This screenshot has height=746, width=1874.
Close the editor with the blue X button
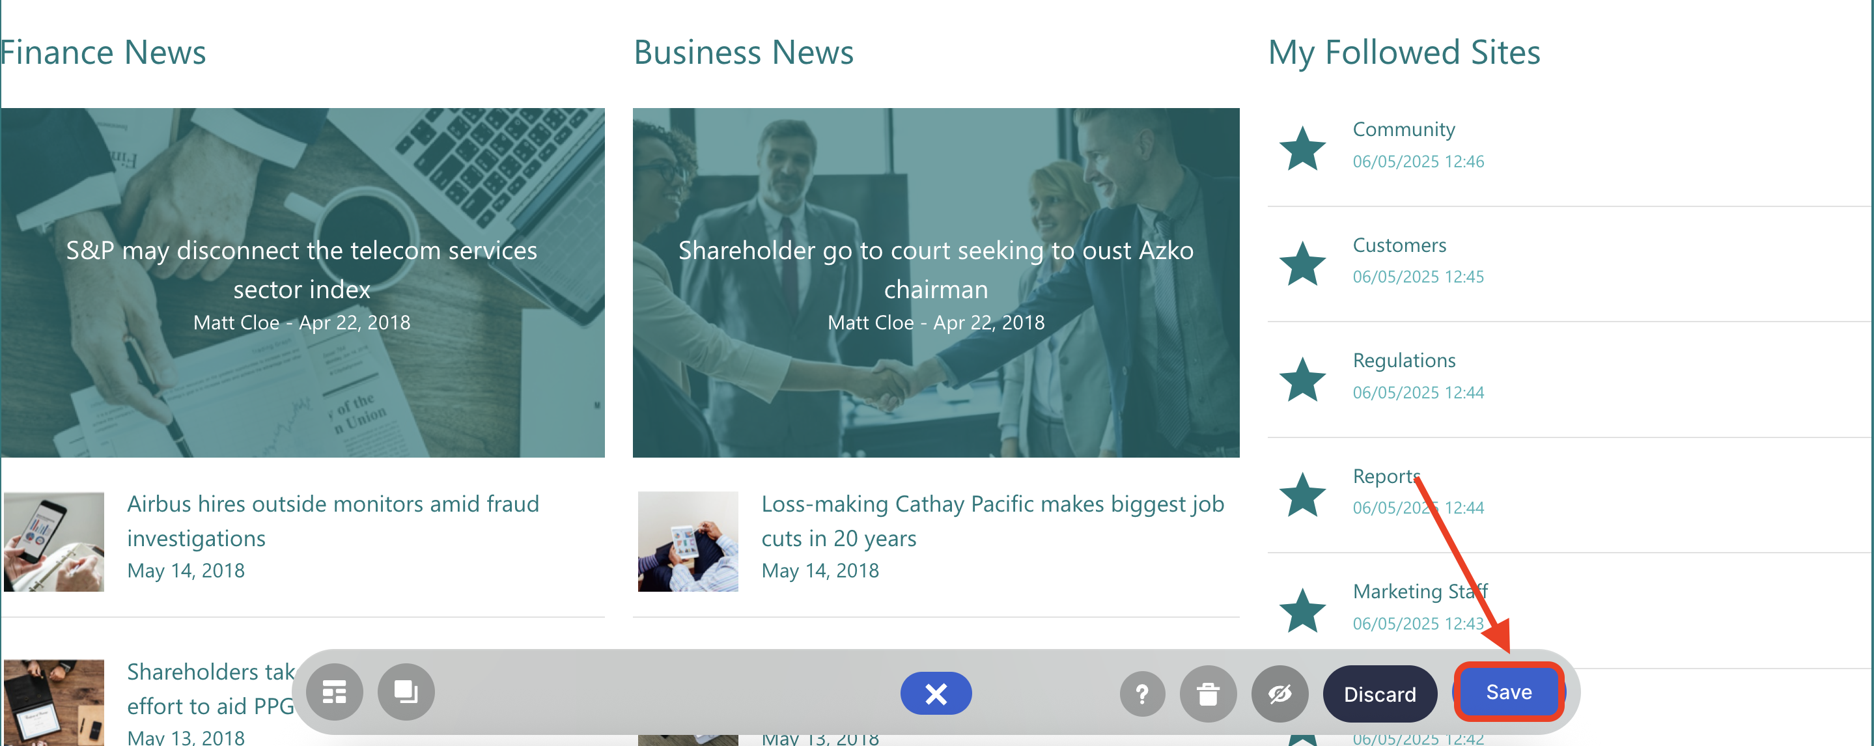tap(936, 694)
